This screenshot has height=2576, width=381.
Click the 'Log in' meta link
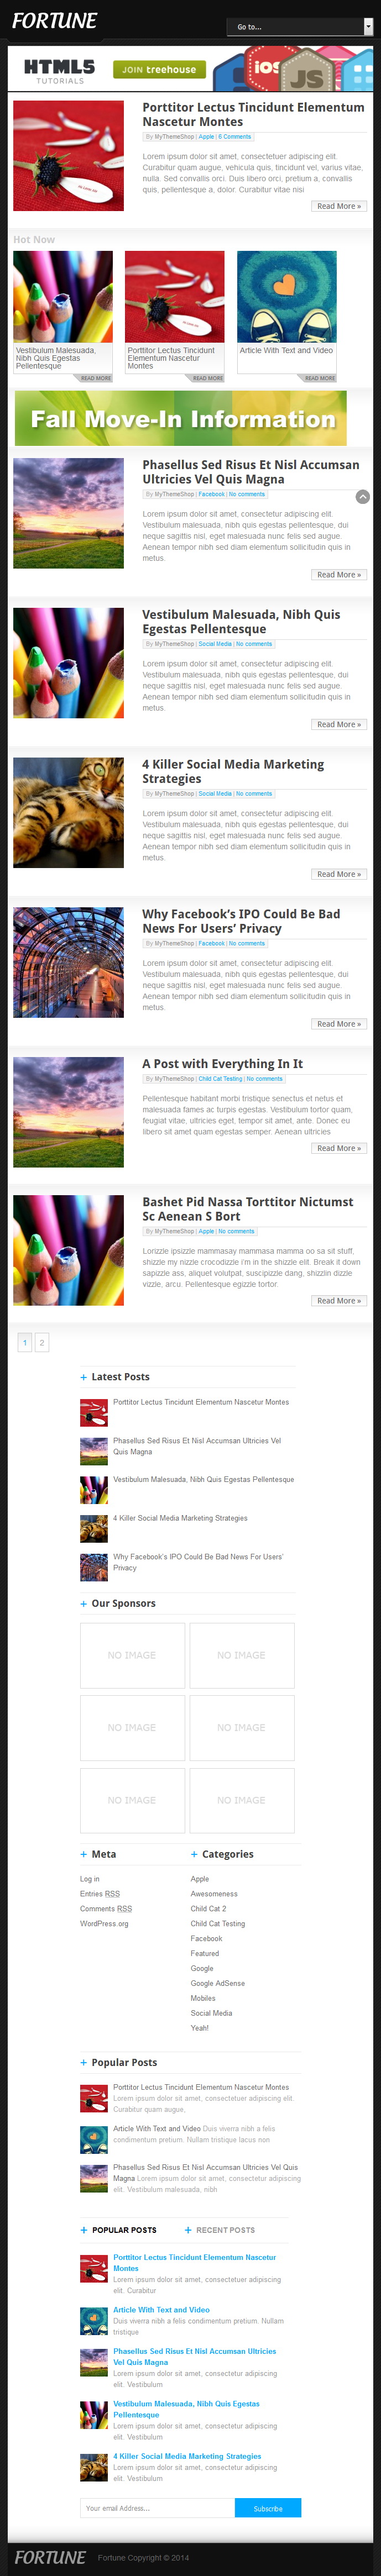(x=90, y=1879)
